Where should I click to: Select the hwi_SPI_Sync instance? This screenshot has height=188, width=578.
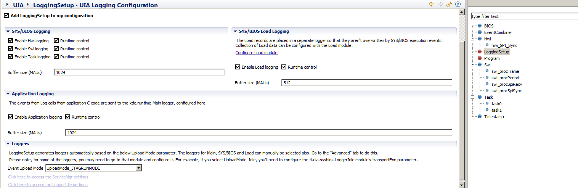[504, 45]
